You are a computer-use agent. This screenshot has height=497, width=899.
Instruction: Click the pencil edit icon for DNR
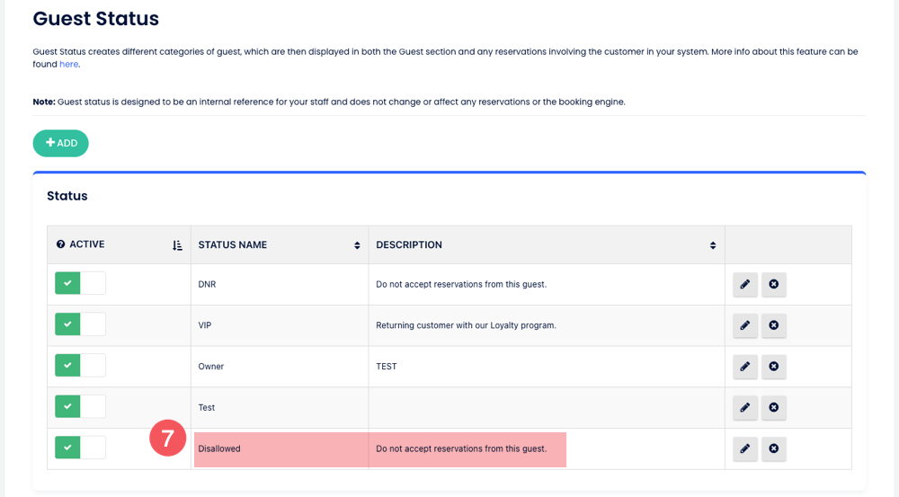coord(745,285)
